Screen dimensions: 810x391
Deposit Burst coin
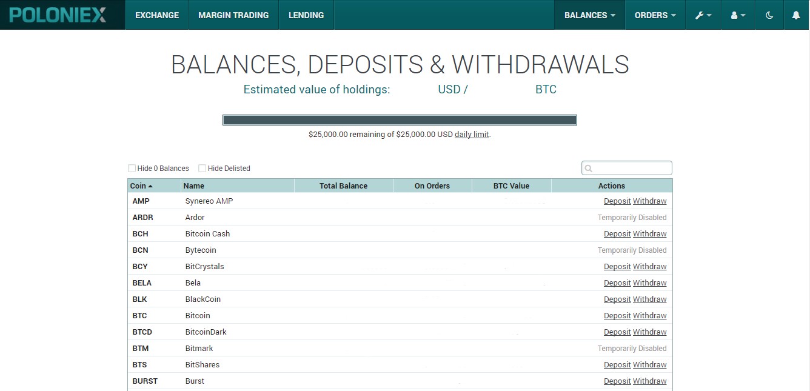617,381
